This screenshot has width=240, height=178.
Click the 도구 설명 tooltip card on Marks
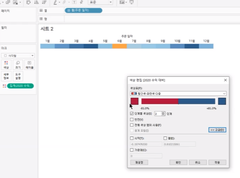[x=18, y=76]
